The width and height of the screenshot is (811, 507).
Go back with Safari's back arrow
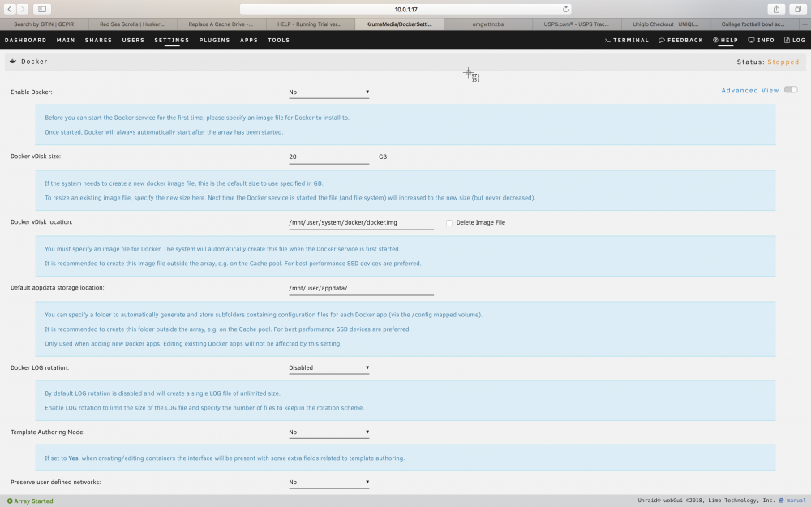(9, 9)
